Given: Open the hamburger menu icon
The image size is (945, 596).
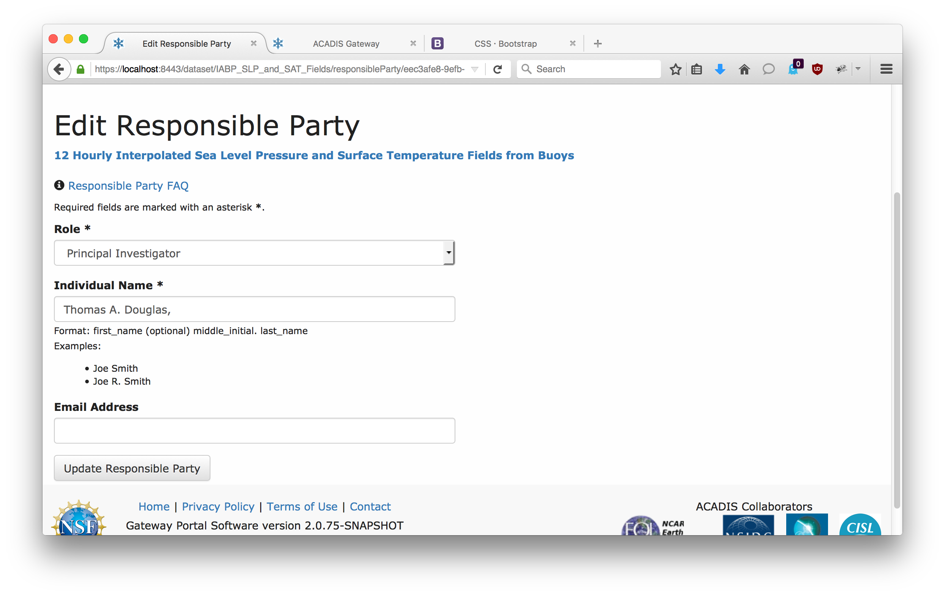Looking at the screenshot, I should click(886, 69).
